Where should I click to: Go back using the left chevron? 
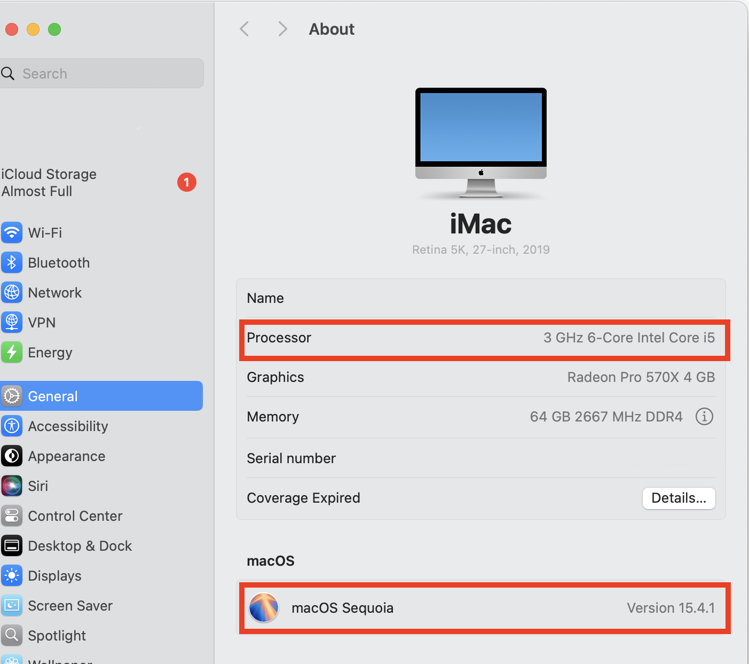point(245,29)
